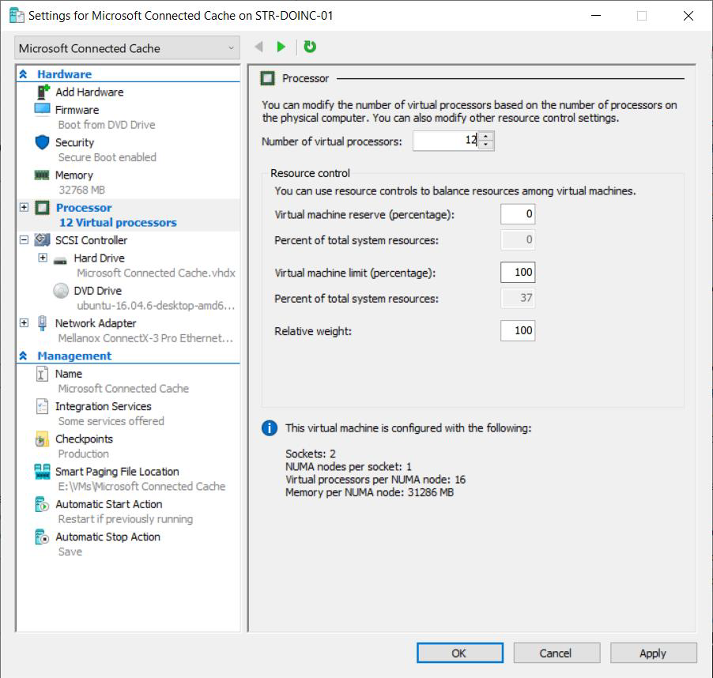Collapse the SCSI Controller node
This screenshot has height=678, width=713.
(x=24, y=240)
